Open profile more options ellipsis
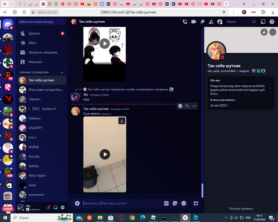The height and width of the screenshot is (222, 278). (x=272, y=32)
